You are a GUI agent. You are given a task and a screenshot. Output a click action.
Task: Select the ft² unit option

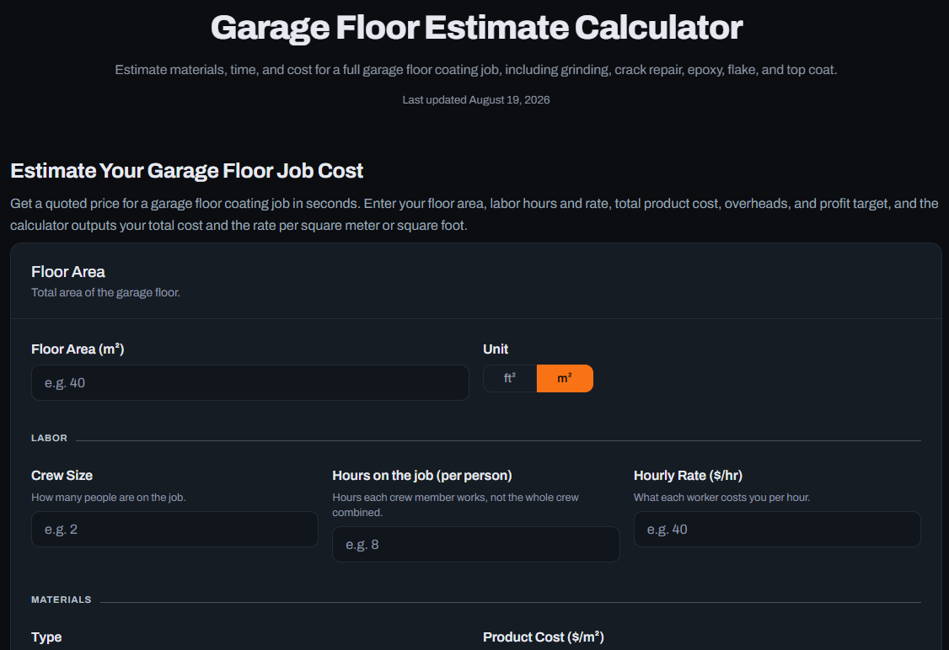pos(510,379)
